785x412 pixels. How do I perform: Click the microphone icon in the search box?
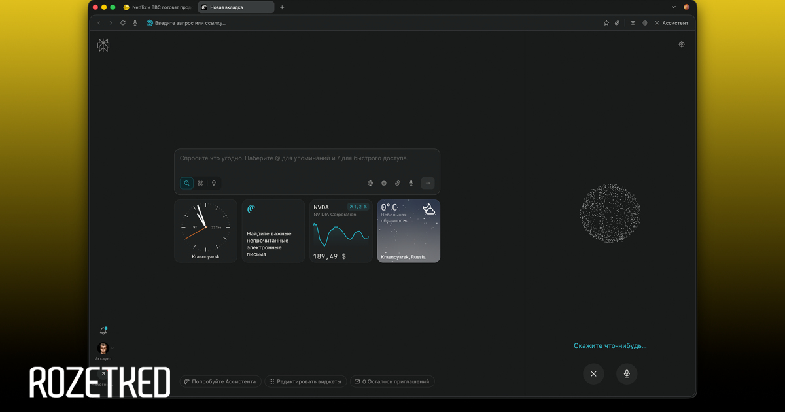pos(411,184)
